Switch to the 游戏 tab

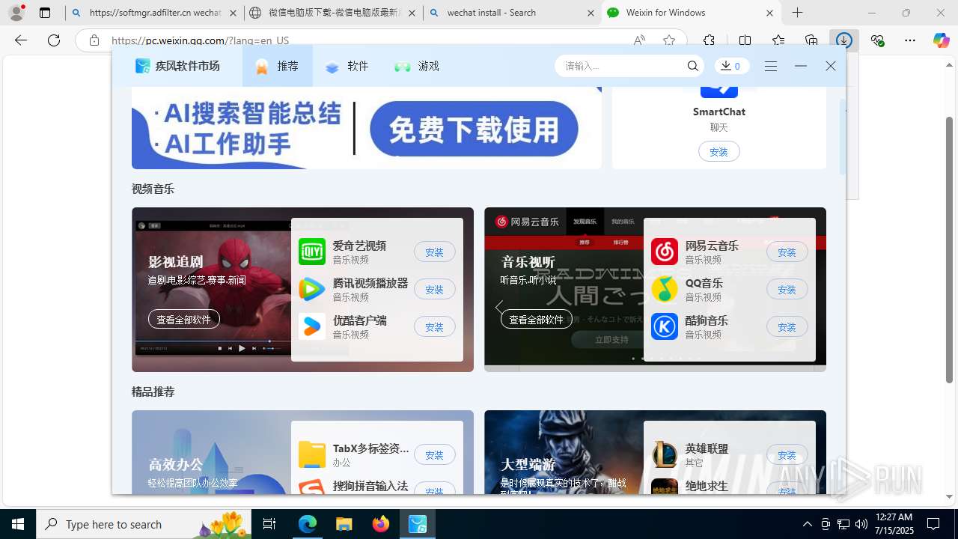tap(417, 66)
